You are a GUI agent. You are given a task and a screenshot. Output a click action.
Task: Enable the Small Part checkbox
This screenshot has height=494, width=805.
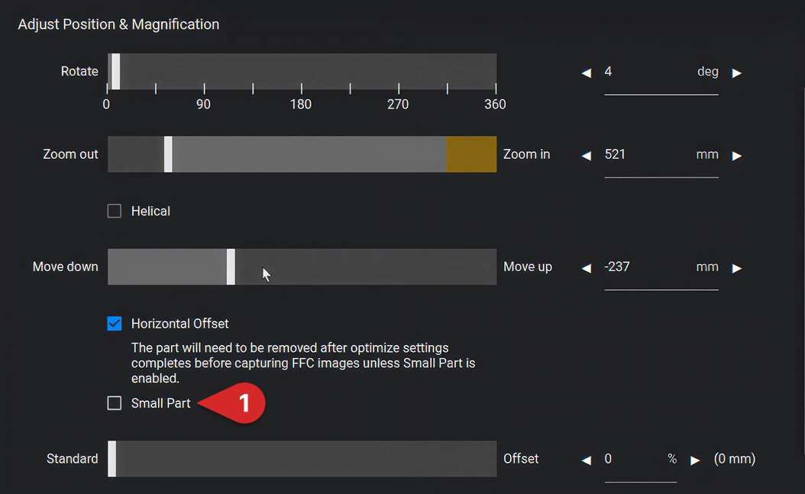pos(115,403)
